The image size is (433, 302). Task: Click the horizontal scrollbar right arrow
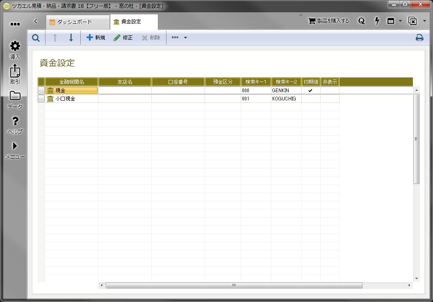409,286
